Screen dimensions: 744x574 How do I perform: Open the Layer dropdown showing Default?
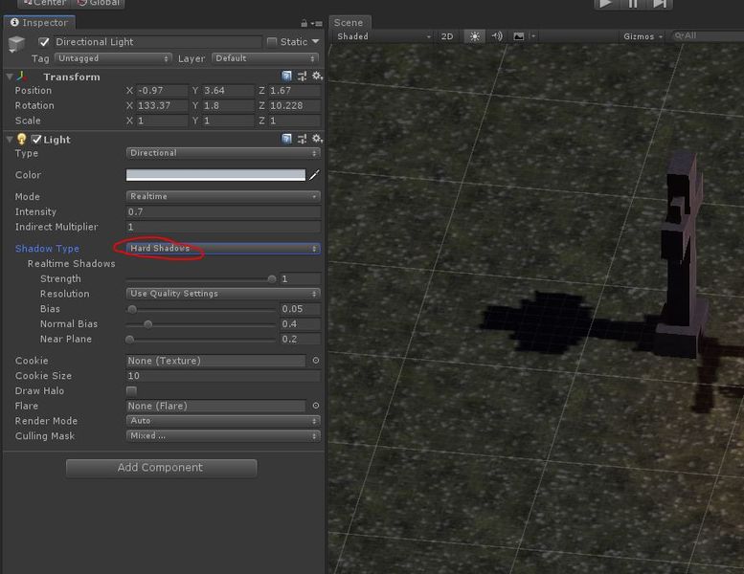click(265, 58)
